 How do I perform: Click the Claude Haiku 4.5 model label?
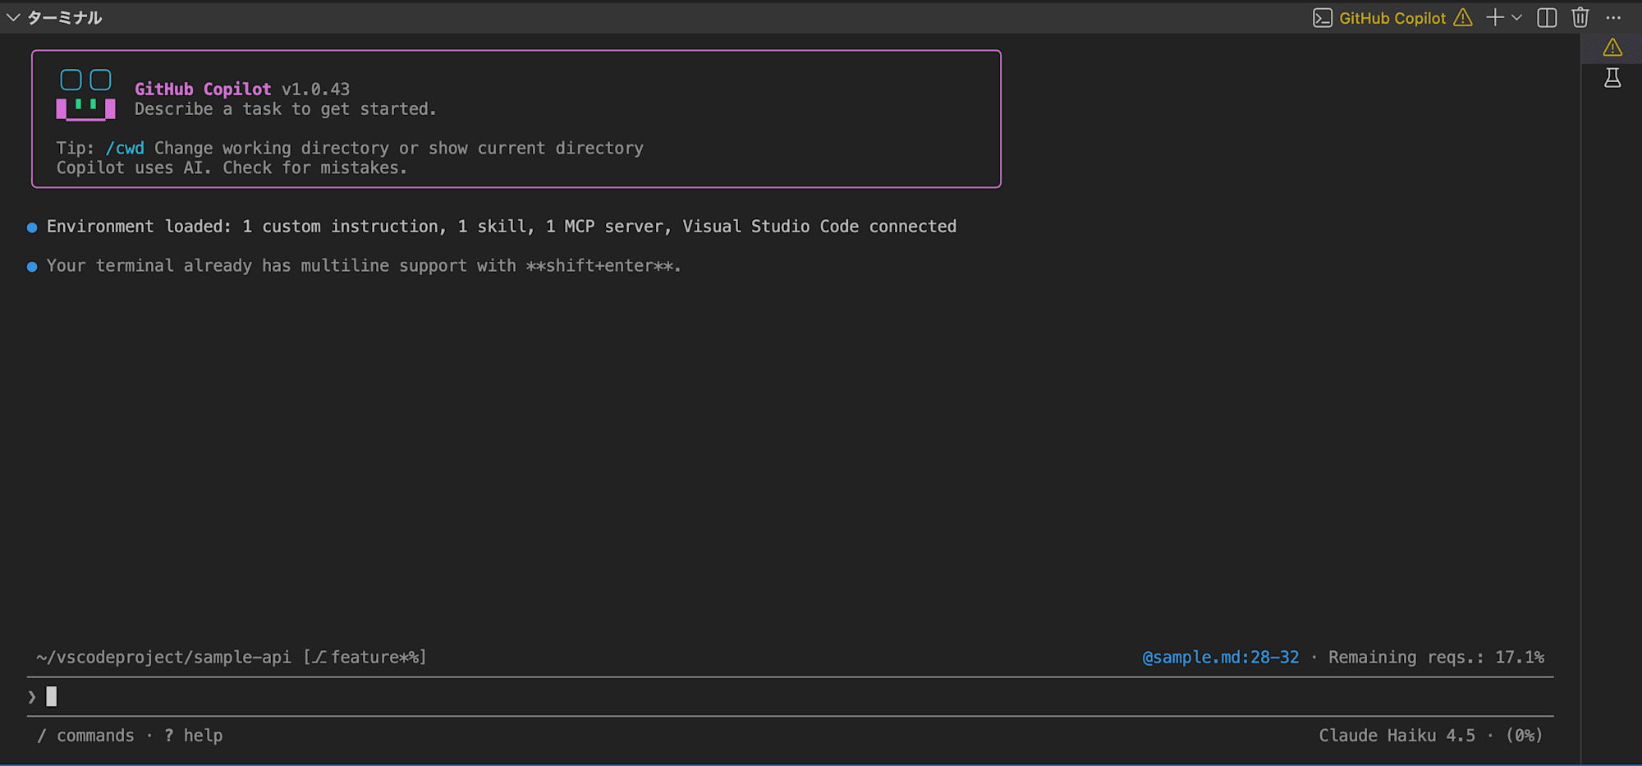click(x=1397, y=736)
